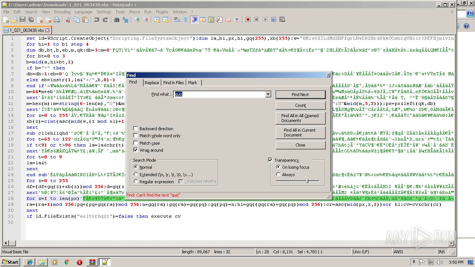Save all files toolbar icon

pos(30,20)
